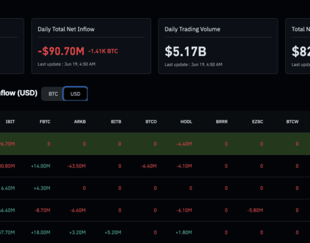
Task: Click the -$90.70M net inflow value
Action: [61, 51]
